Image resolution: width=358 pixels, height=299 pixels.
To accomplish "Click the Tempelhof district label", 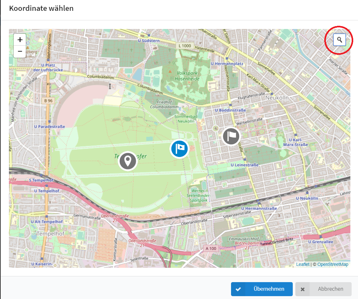I will pos(51,233).
